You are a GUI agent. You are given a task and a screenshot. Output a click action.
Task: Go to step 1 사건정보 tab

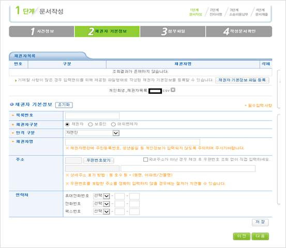click(41, 32)
